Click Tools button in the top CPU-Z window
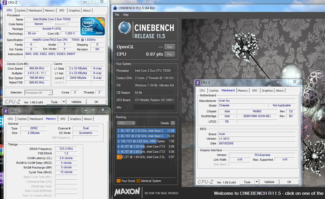This screenshot has height=199, width=325. pyautogui.click(x=54, y=102)
